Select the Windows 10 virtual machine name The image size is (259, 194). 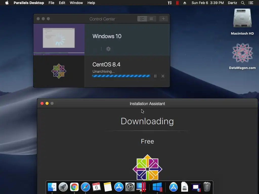point(107,36)
